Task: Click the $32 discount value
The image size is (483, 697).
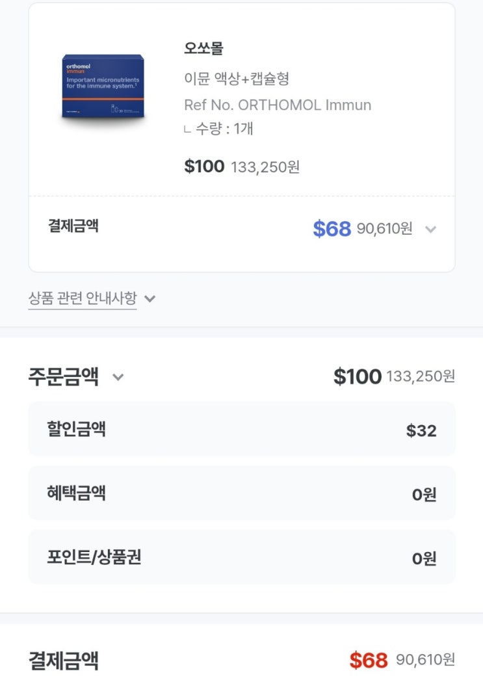Action: pyautogui.click(x=421, y=430)
